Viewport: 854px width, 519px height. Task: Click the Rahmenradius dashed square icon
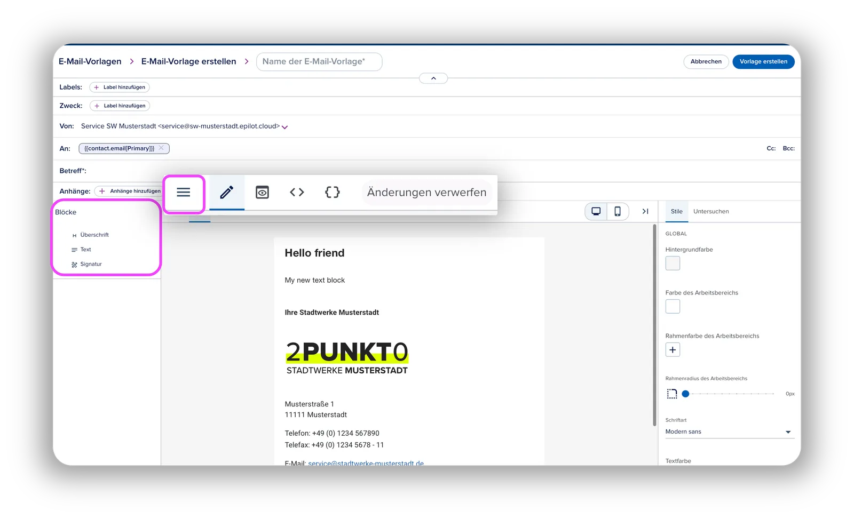click(672, 394)
